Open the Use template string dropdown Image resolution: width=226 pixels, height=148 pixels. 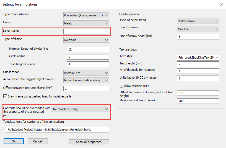click(80, 109)
